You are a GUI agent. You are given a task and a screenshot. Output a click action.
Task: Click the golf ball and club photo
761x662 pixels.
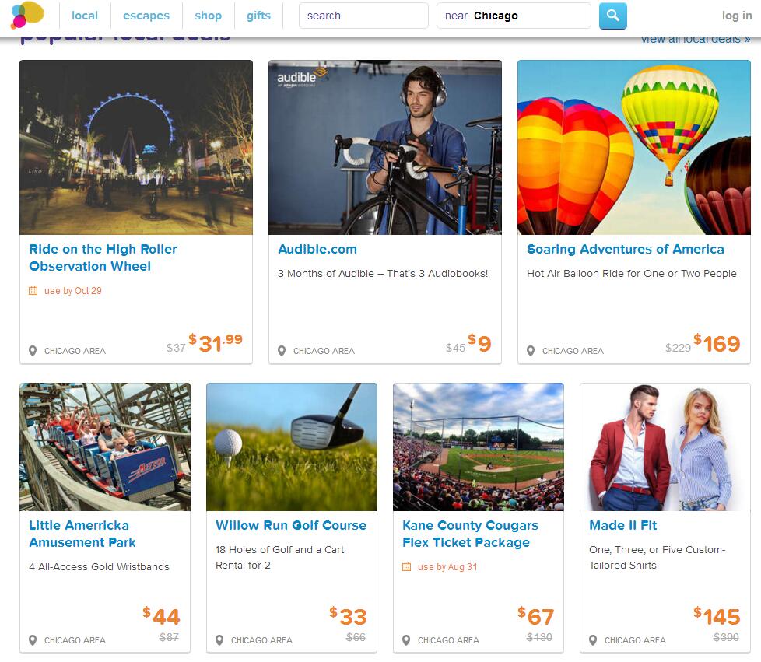coord(292,447)
